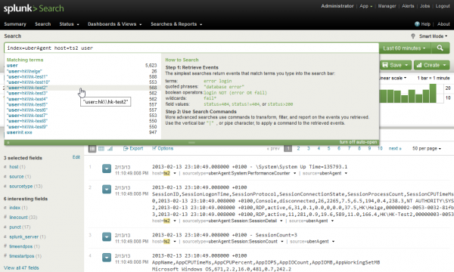Edit the selected fields
454x272 pixels.
pos(76,157)
